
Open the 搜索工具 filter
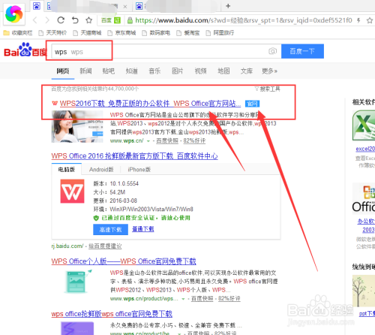pos(268,89)
